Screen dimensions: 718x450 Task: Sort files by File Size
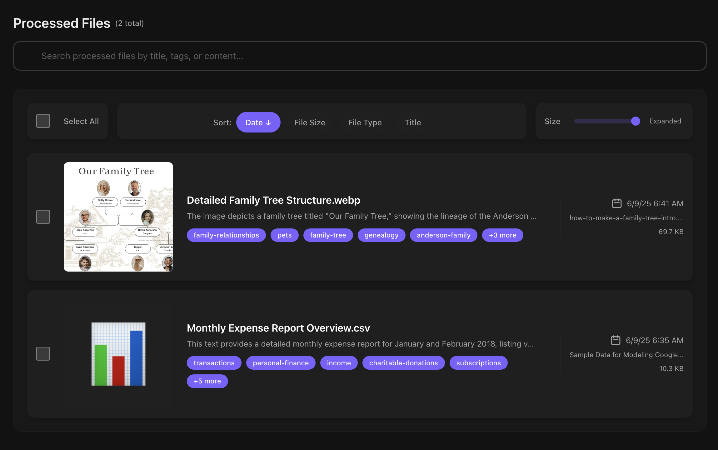point(310,122)
